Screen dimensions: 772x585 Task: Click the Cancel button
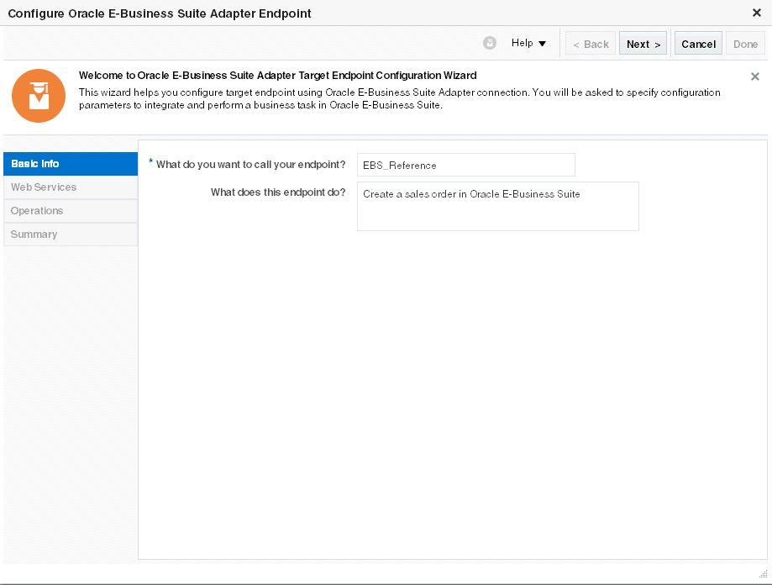pyautogui.click(x=698, y=44)
